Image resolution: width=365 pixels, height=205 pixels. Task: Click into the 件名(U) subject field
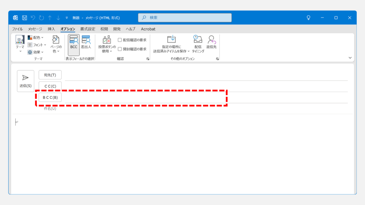tap(206, 109)
